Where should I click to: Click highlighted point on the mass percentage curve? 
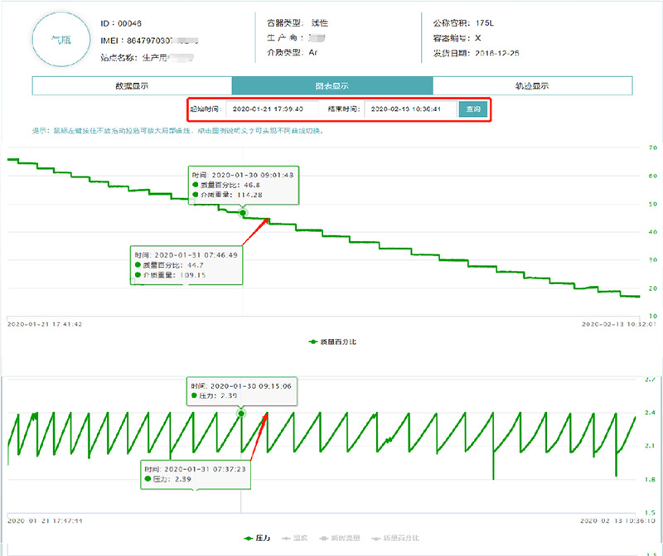tap(243, 213)
